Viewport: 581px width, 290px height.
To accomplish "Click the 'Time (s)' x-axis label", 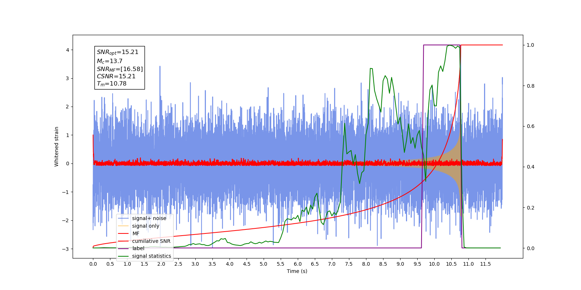I will [x=297, y=271].
